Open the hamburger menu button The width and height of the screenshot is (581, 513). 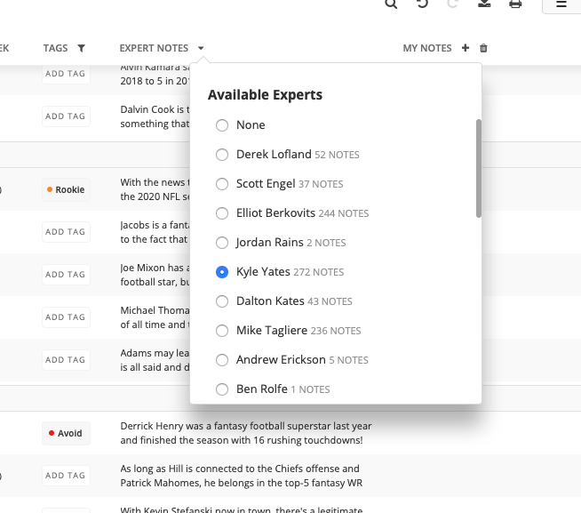tap(561, 4)
